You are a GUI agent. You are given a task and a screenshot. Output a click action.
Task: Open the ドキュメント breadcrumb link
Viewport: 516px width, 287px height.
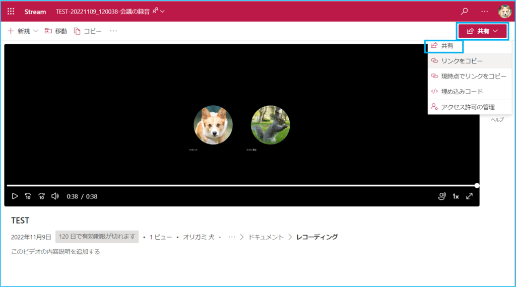(x=266, y=237)
